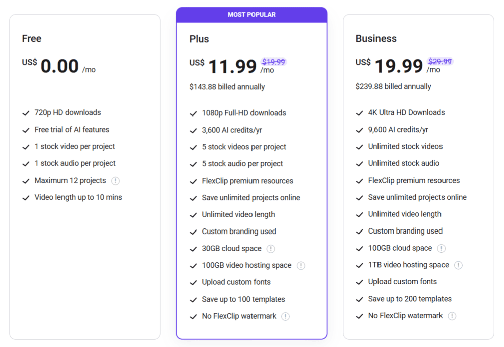Click Free trial of AI features item

(x=72, y=130)
